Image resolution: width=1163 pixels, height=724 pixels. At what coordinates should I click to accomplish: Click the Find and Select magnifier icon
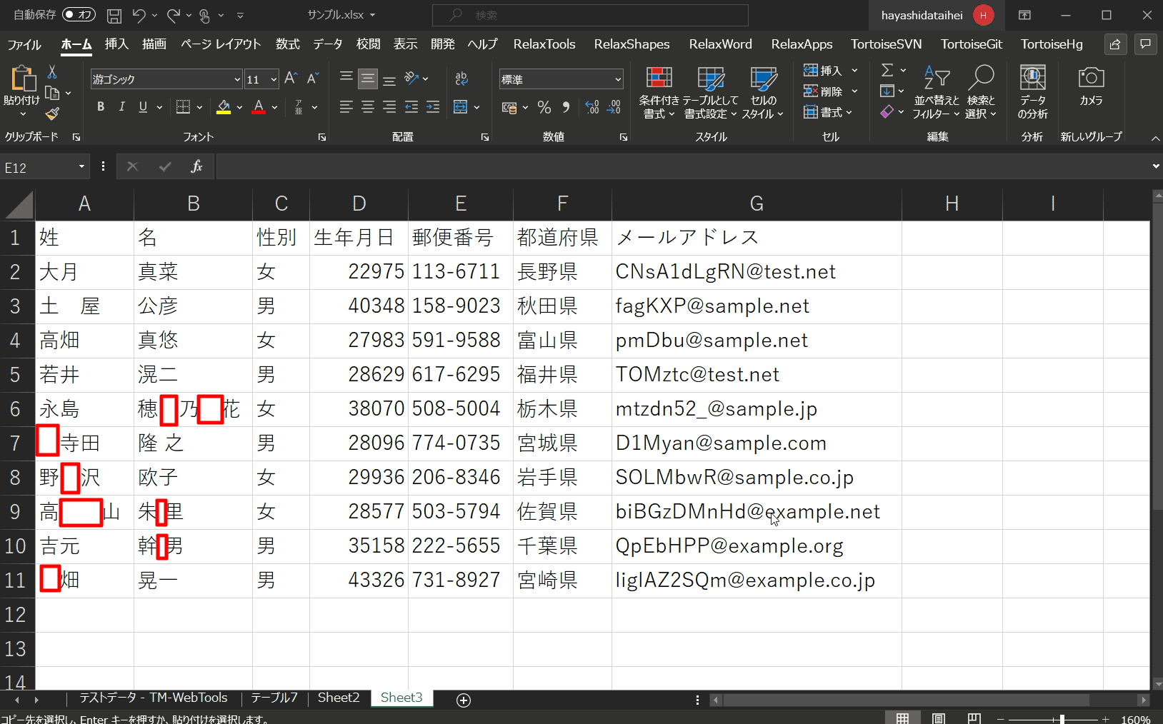coord(981,79)
